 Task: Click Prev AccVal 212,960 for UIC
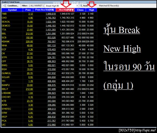click(52, 125)
